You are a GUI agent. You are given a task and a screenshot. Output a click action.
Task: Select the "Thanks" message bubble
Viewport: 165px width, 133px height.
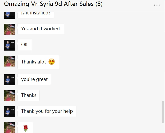(x=29, y=95)
